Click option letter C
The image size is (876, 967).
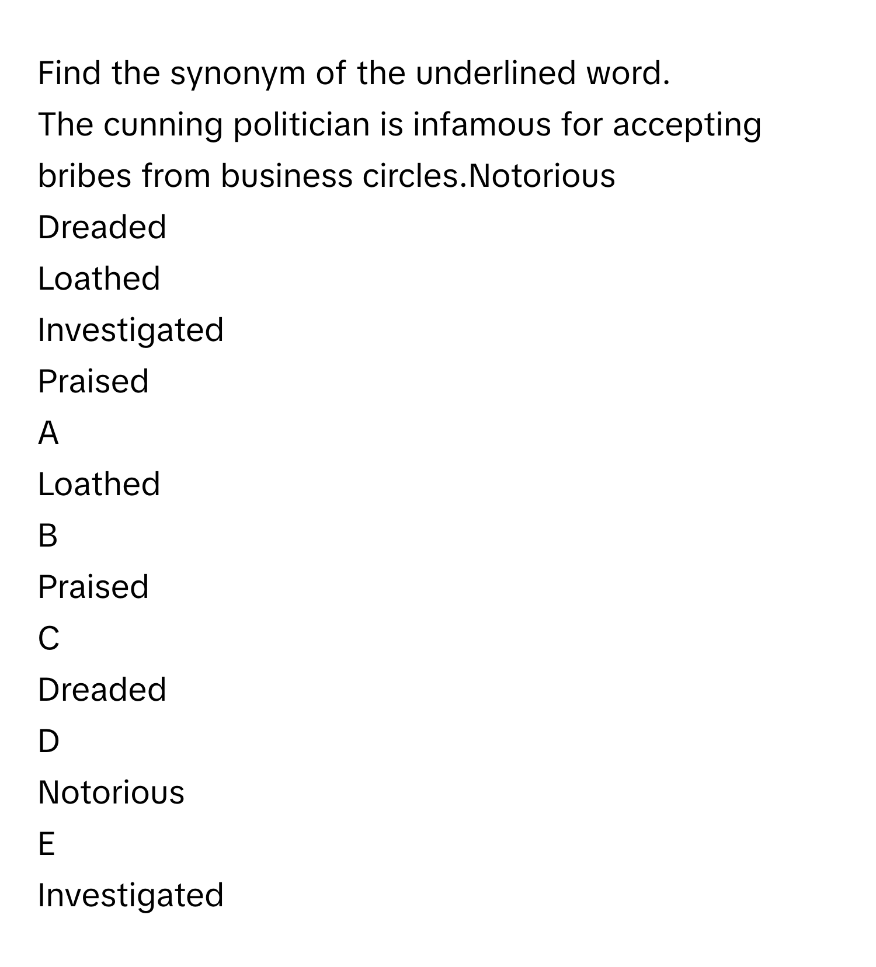click(x=48, y=638)
